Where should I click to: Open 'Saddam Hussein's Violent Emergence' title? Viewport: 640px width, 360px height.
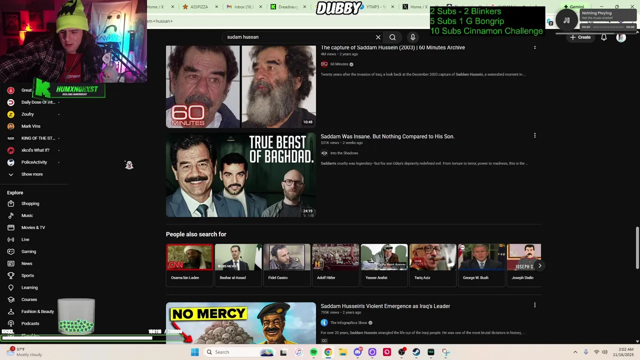pos(385,306)
